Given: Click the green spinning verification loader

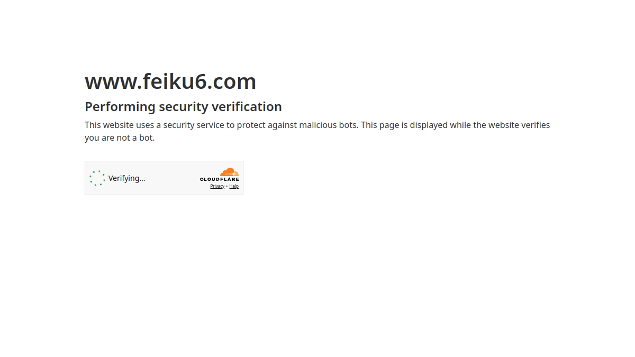Looking at the screenshot, I should [x=97, y=178].
